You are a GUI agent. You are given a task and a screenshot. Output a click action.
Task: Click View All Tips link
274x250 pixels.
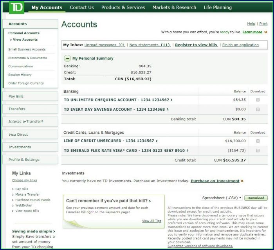[151, 221]
